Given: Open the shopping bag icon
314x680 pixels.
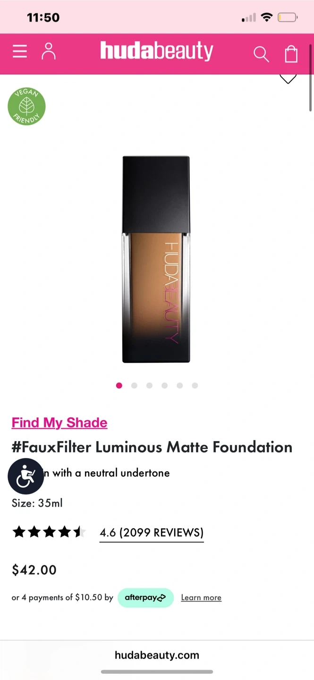Looking at the screenshot, I should pyautogui.click(x=291, y=53).
